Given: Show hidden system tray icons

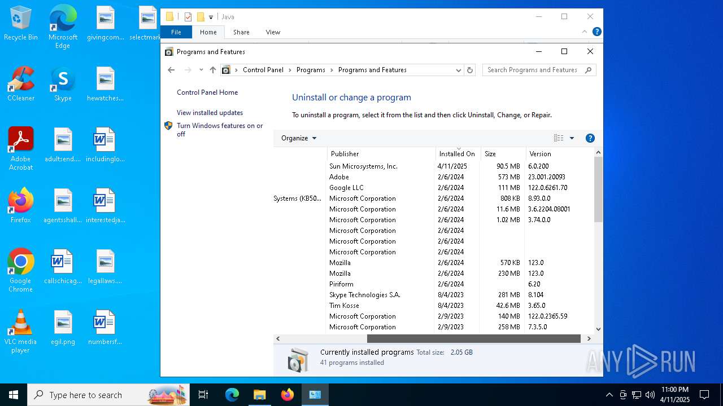Looking at the screenshot, I should (x=609, y=395).
